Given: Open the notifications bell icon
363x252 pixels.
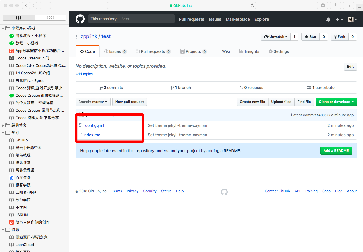Looking at the screenshot, I should tap(328, 19).
